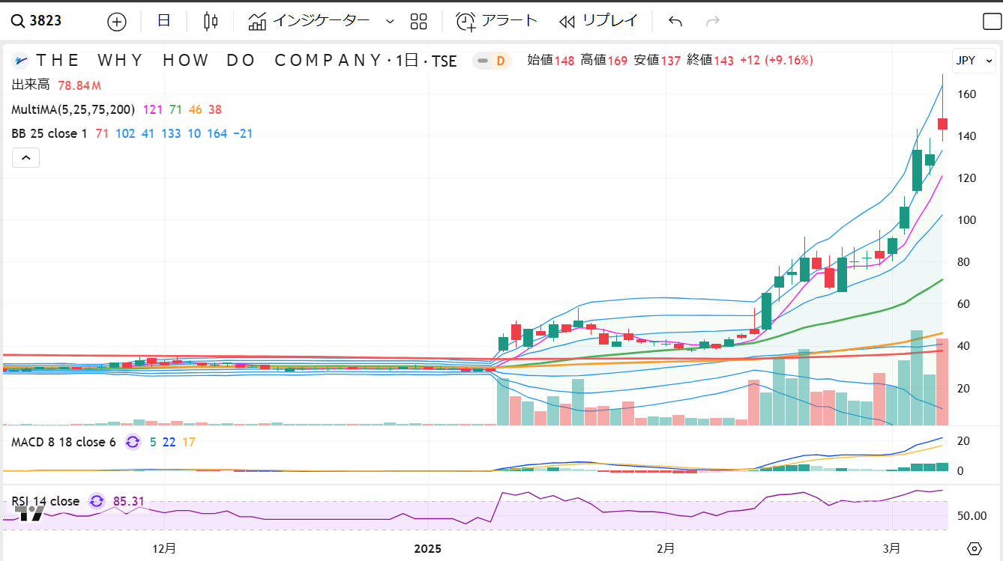Click price axis label 100
The width and height of the screenshot is (1003, 561).
pyautogui.click(x=966, y=220)
